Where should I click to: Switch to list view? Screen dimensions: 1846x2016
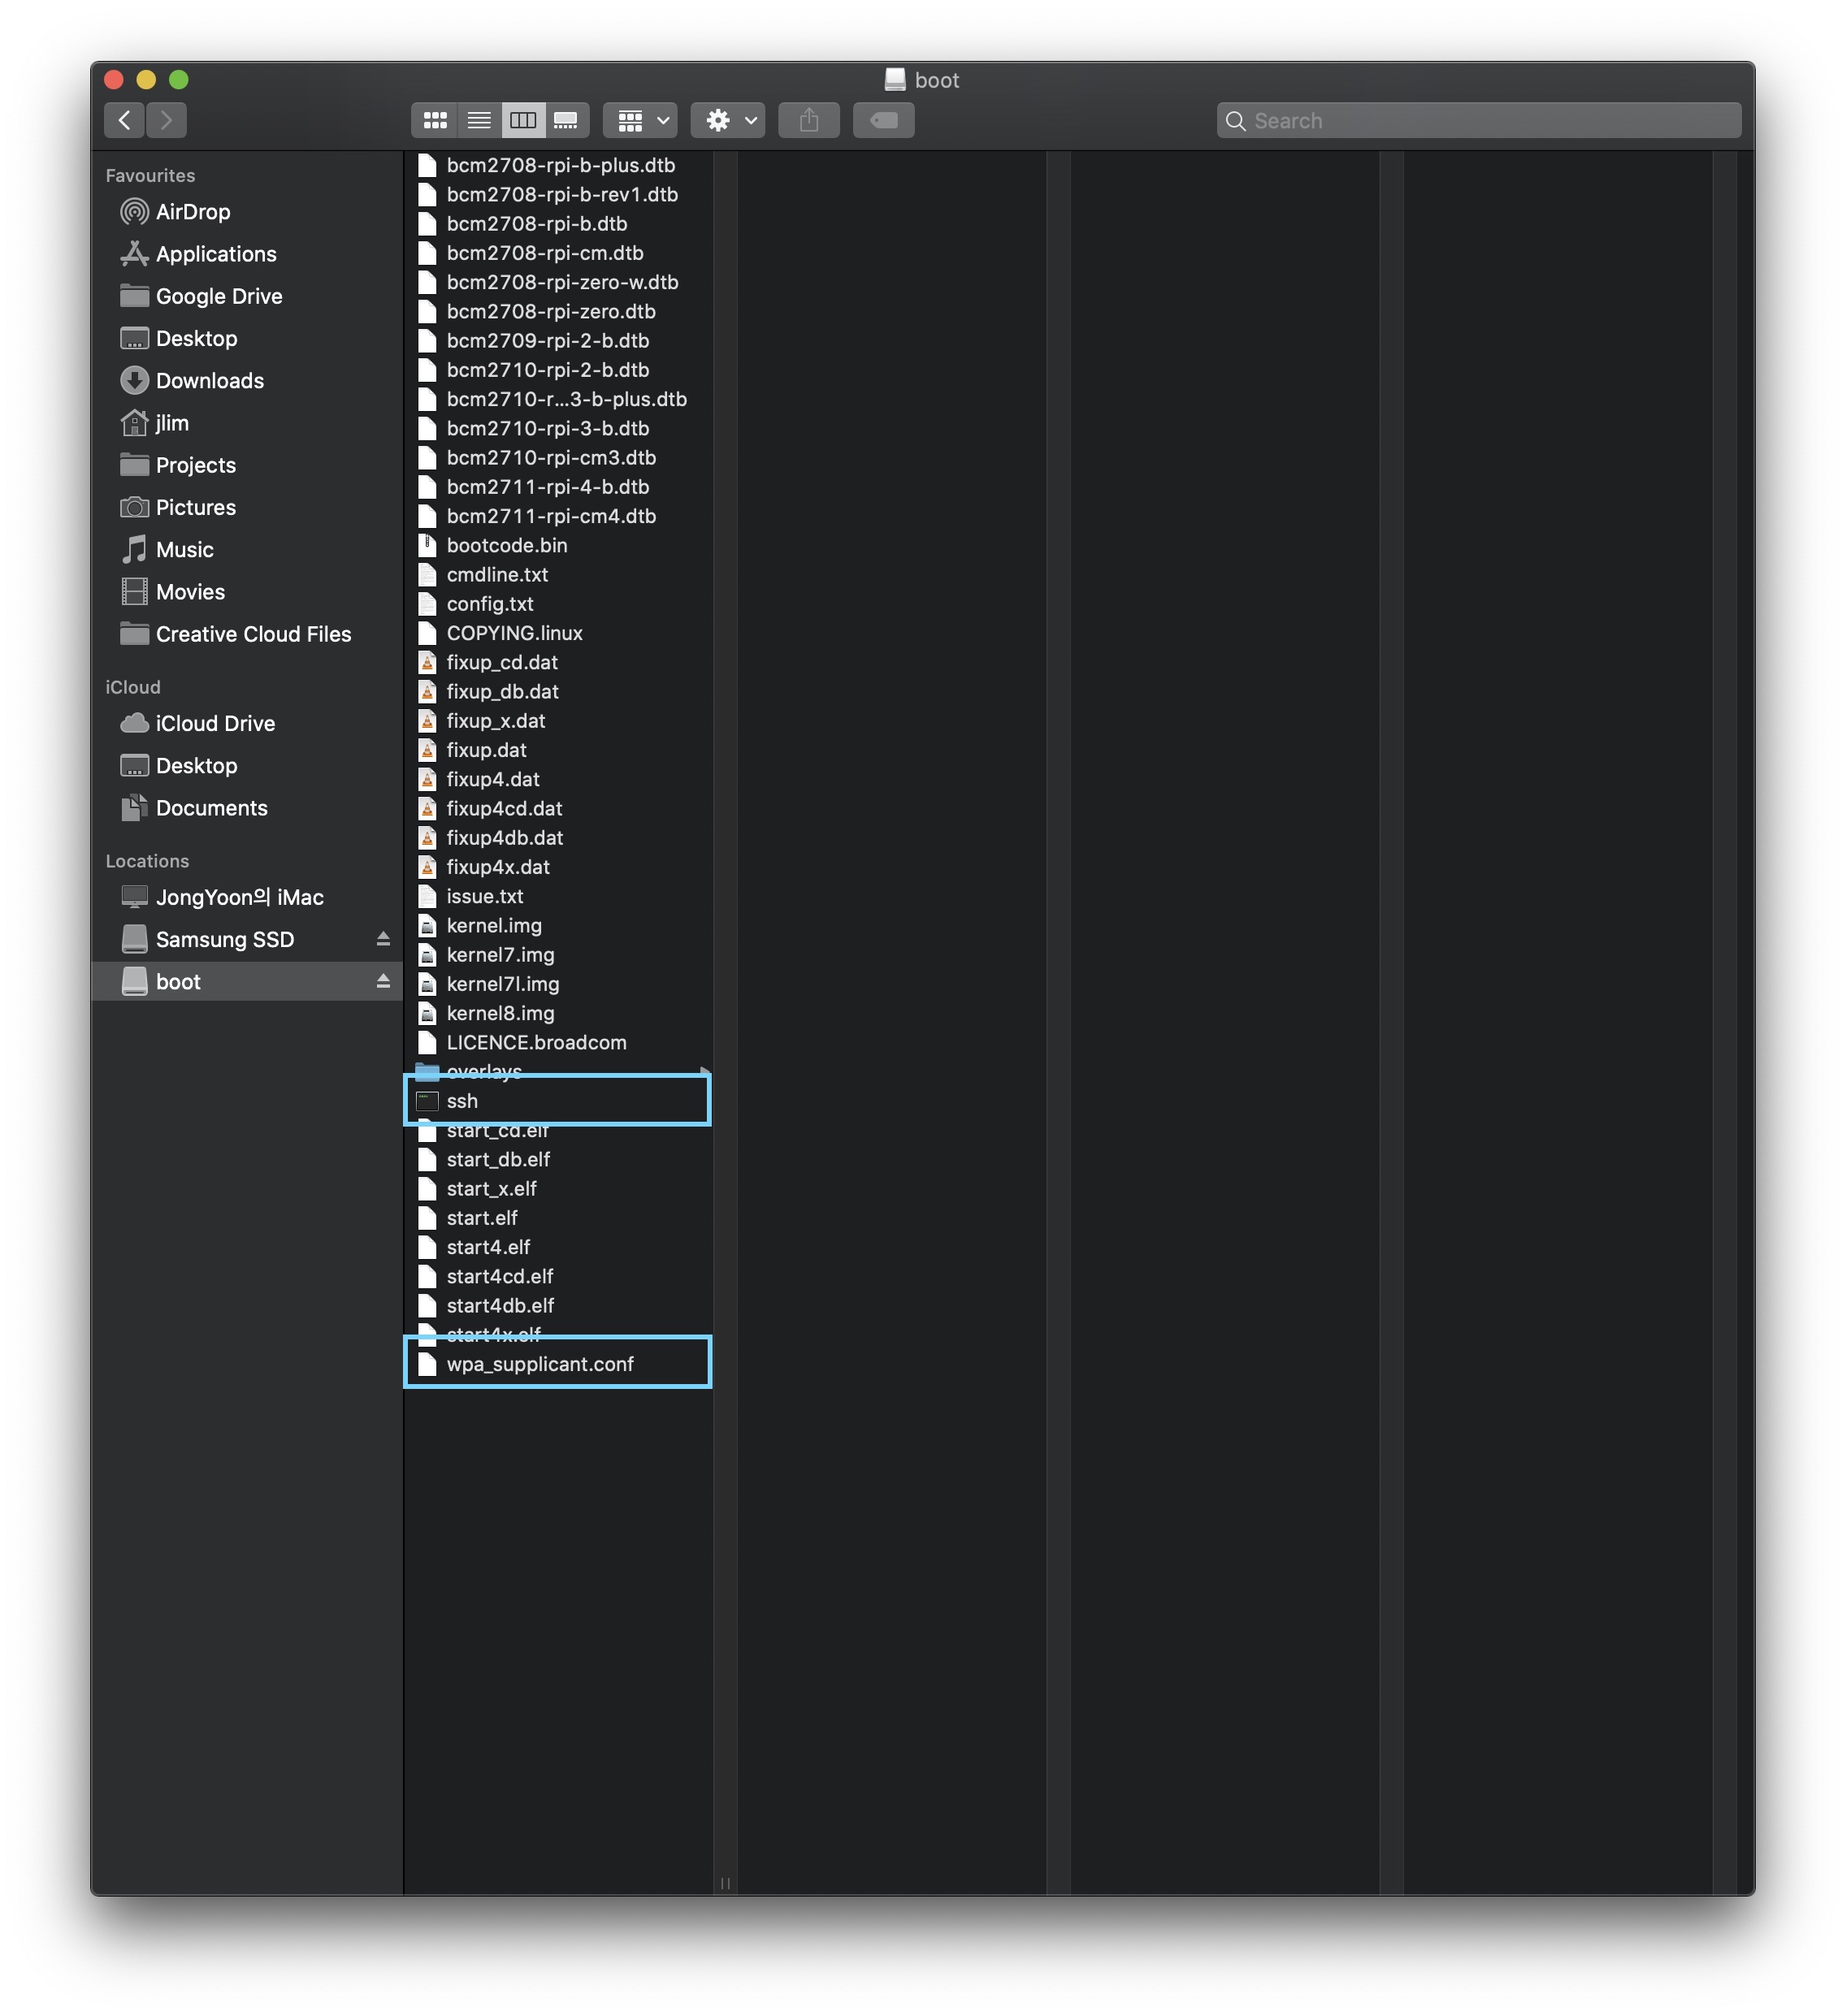479,120
